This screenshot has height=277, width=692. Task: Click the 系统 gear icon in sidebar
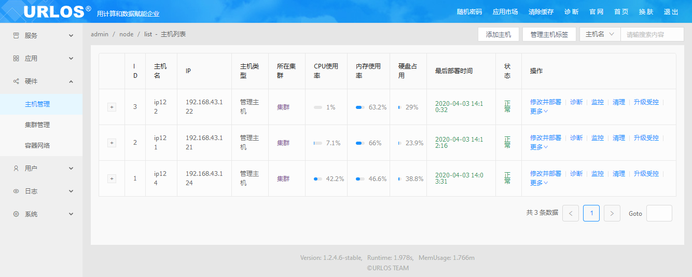pos(16,214)
